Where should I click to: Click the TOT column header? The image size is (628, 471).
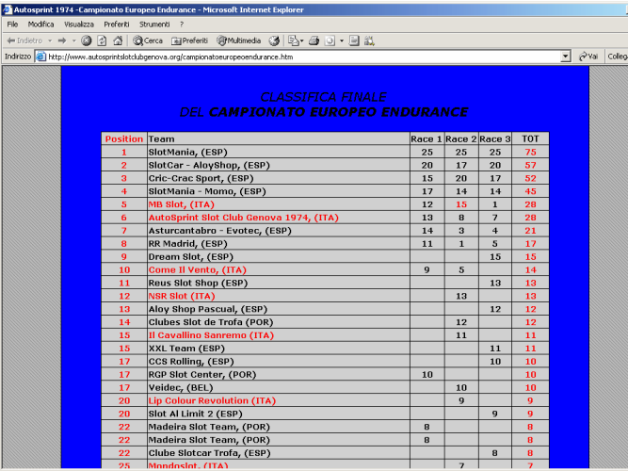[530, 138]
